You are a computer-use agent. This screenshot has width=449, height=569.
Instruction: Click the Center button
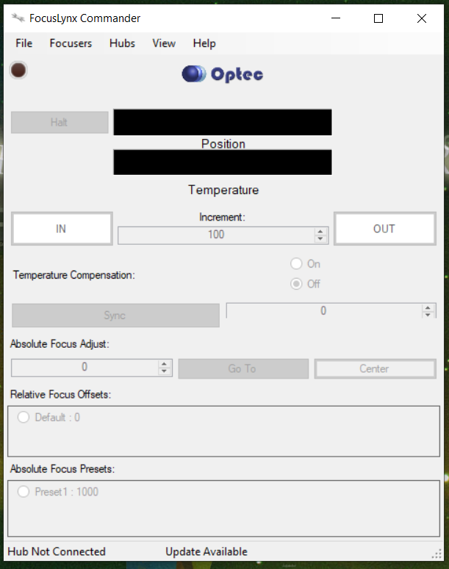tap(376, 369)
